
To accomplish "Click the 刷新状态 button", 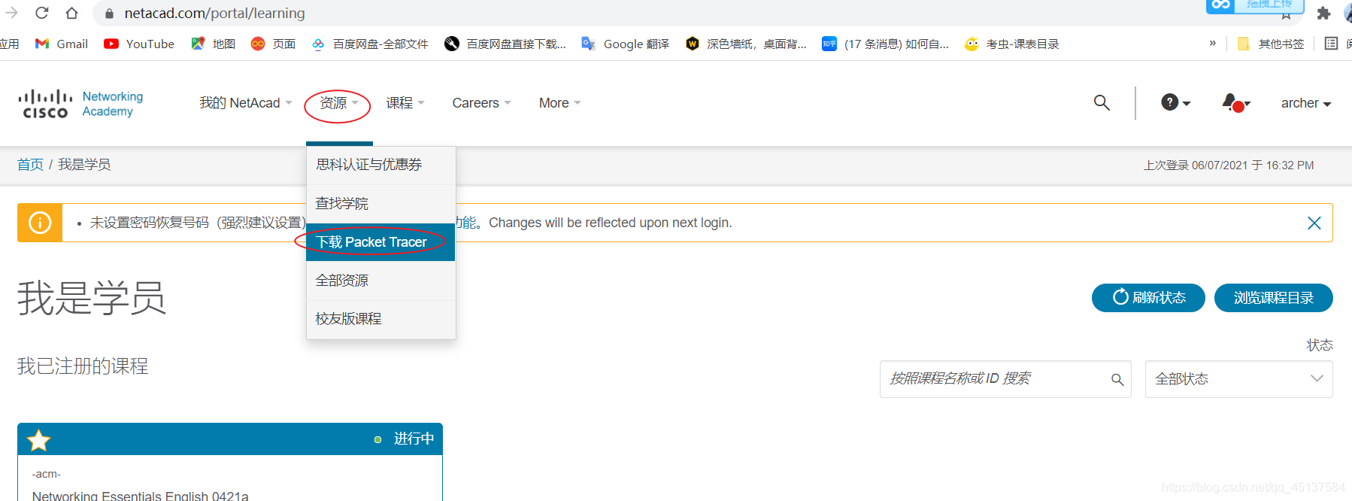I will pyautogui.click(x=1148, y=298).
